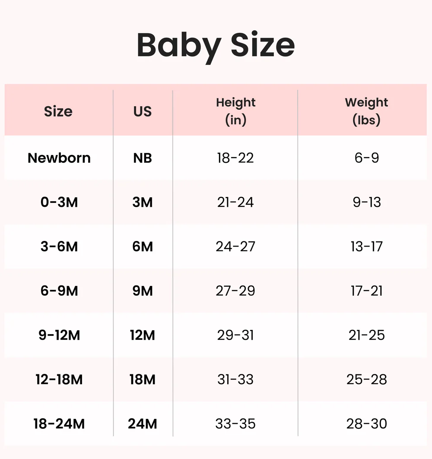Click the NB US size cell

pos(143,158)
